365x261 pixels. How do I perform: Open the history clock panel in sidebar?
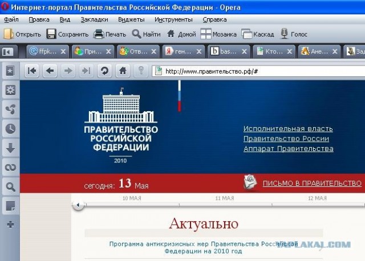[x=10, y=129]
